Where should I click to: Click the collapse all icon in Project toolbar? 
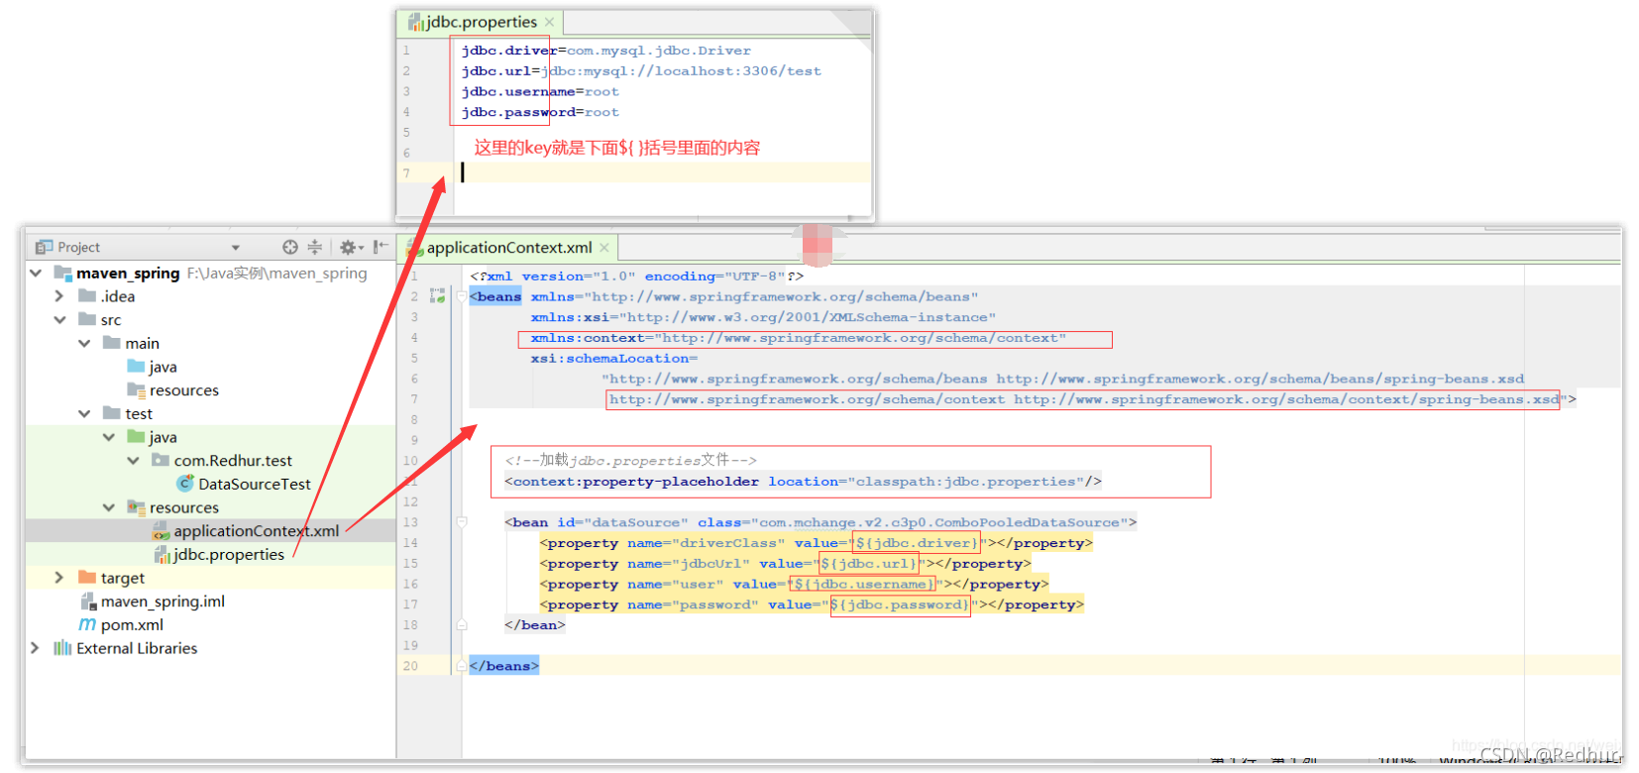(314, 247)
